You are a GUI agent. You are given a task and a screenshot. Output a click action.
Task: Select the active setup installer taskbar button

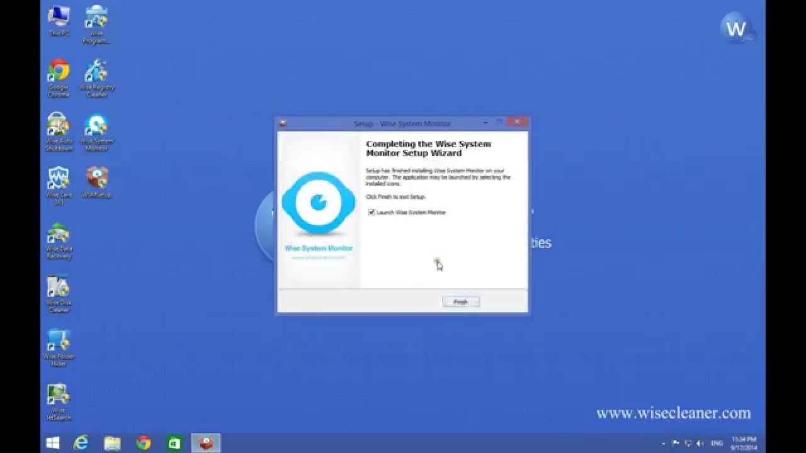(x=206, y=443)
